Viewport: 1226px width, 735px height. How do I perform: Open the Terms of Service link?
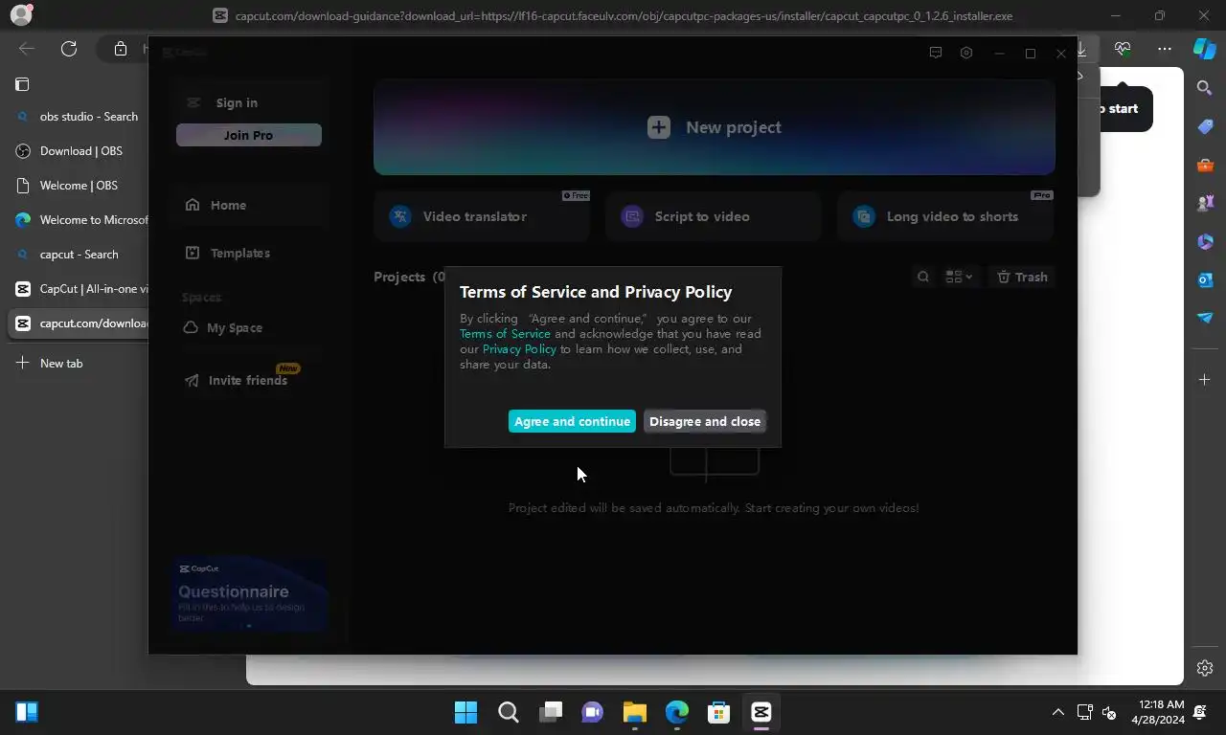(505, 334)
